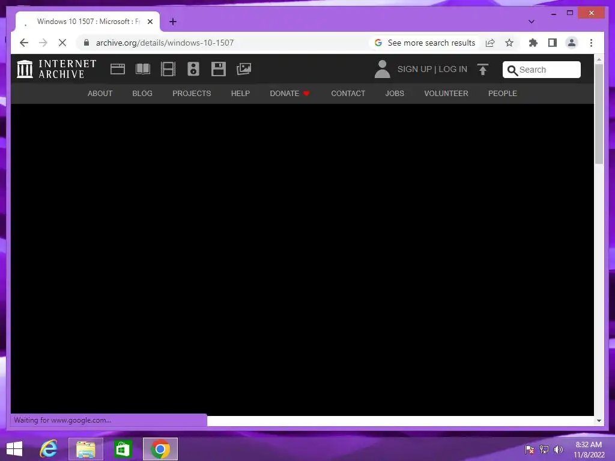Open the Action Center flag icon

(530, 449)
